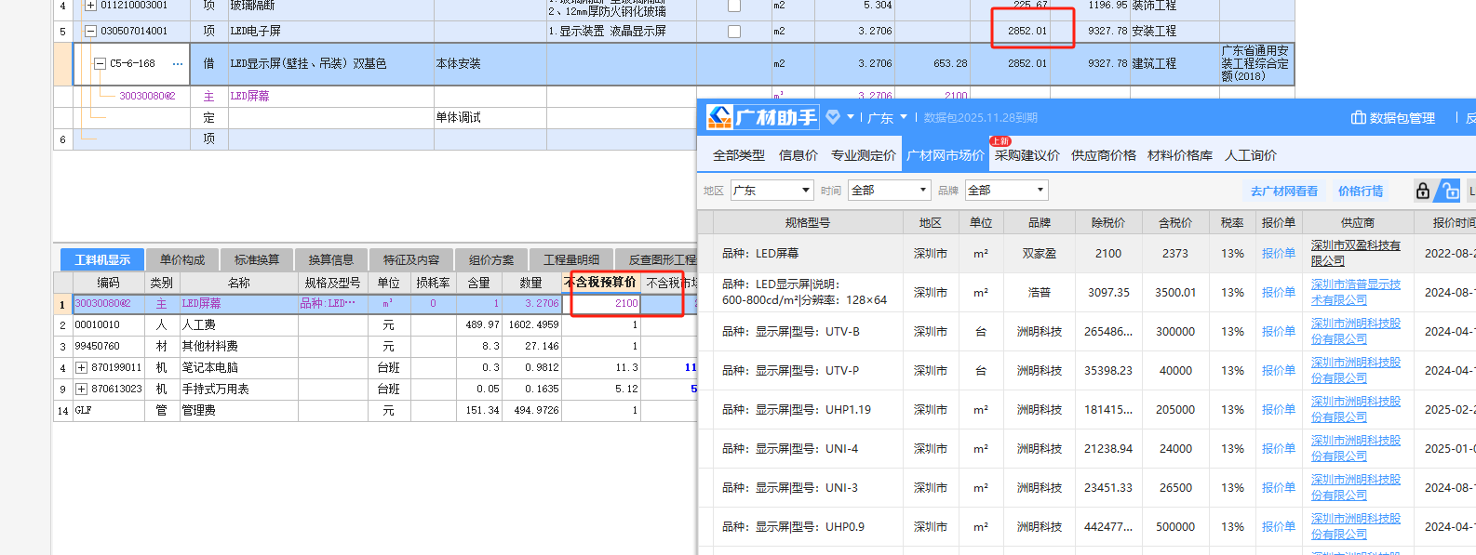Select the 管理费 GLF row
Image resolution: width=1476 pixels, height=555 pixels.
(374, 410)
